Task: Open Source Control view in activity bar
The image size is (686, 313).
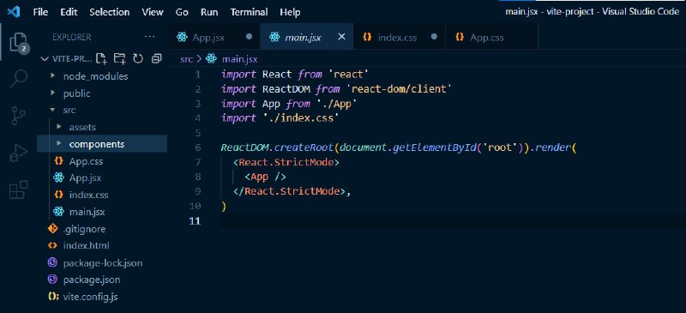Action: (x=19, y=116)
